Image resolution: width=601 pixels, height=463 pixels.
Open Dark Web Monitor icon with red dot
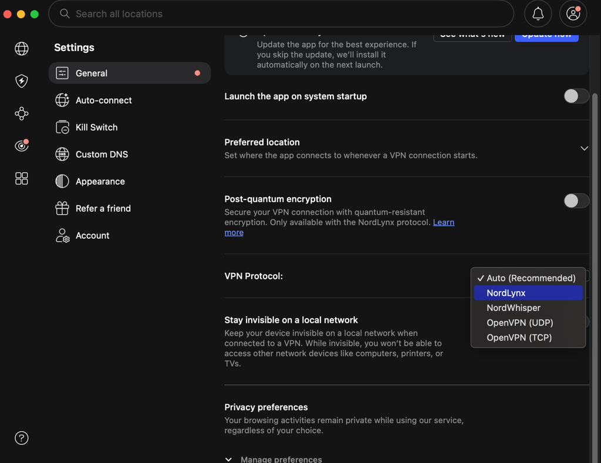click(x=22, y=146)
